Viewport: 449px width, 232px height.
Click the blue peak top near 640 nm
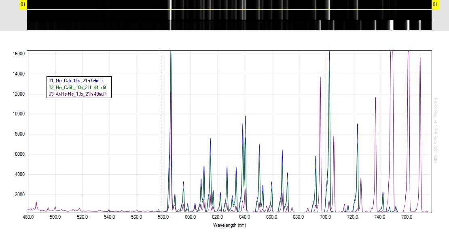click(245, 117)
